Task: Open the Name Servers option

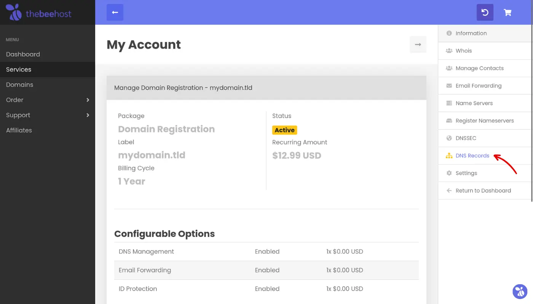Action: pyautogui.click(x=474, y=103)
